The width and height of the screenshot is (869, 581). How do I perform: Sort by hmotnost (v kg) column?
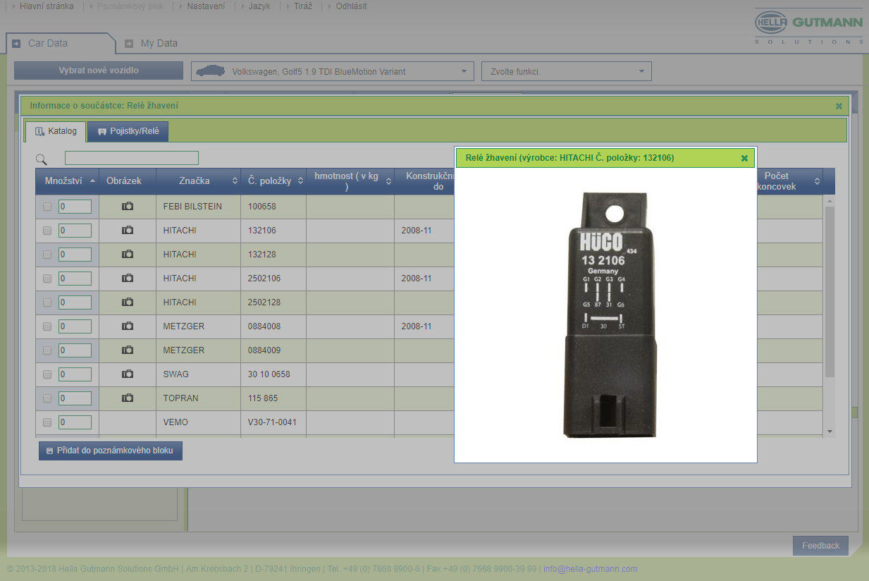[350, 181]
